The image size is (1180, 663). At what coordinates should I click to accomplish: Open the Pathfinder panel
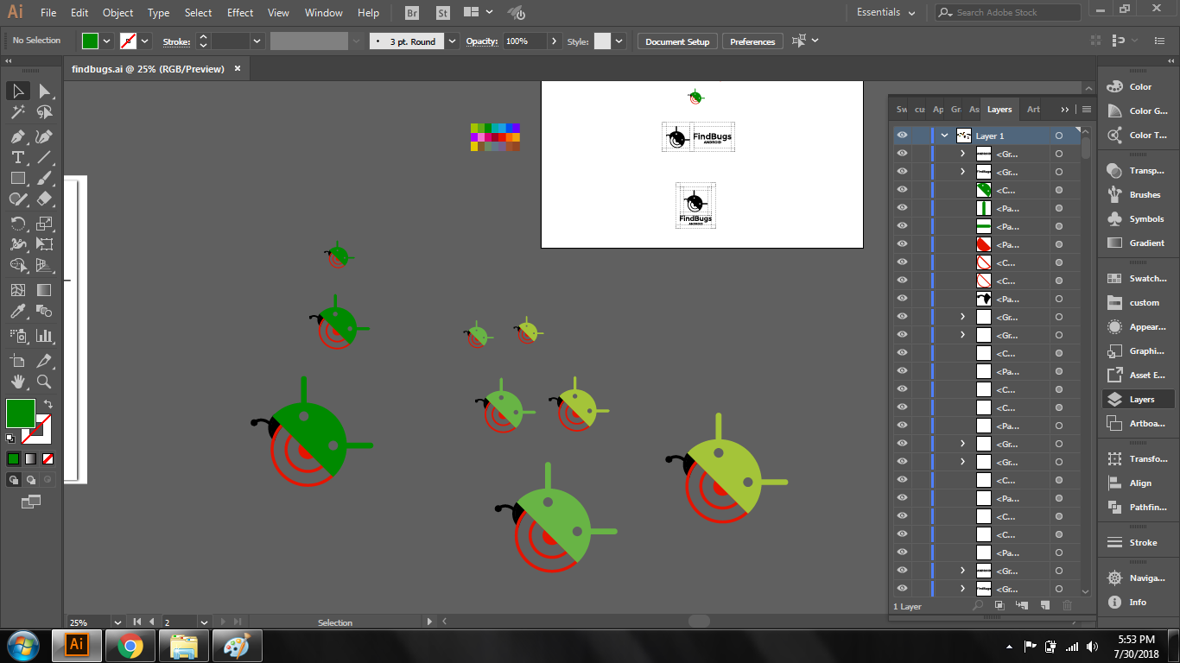[1138, 508]
